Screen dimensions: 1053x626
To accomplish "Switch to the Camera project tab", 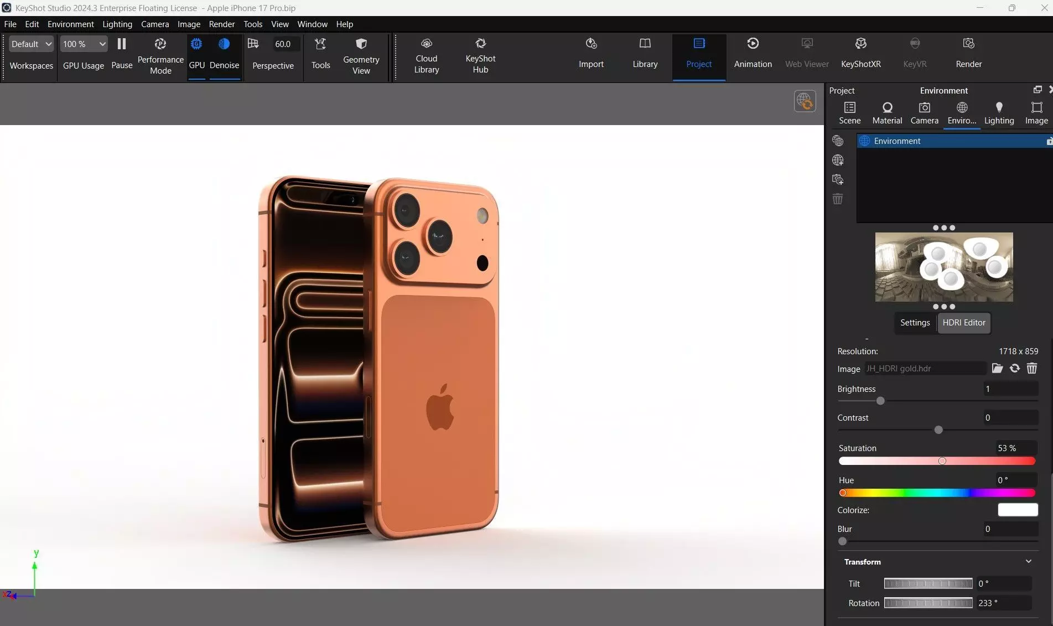I will pyautogui.click(x=924, y=113).
